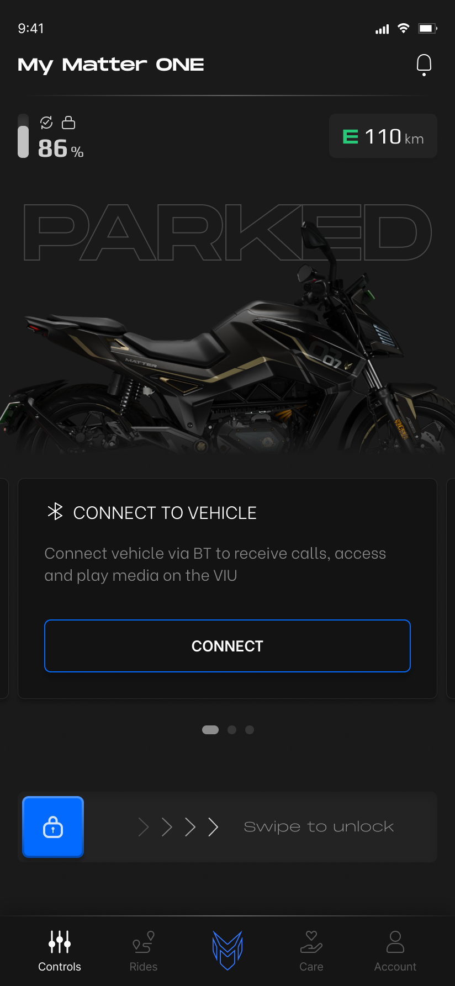
Task: Tap the vertical battery level indicator
Action: tap(23, 136)
